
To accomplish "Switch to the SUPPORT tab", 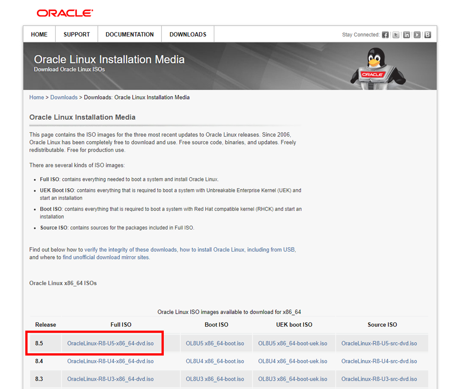I will pos(76,34).
